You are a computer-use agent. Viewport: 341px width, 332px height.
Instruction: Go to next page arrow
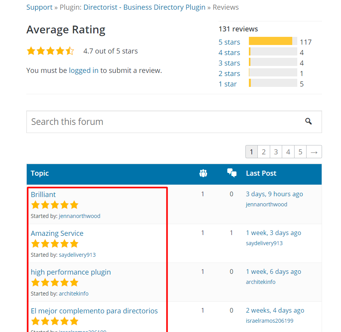tap(314, 152)
